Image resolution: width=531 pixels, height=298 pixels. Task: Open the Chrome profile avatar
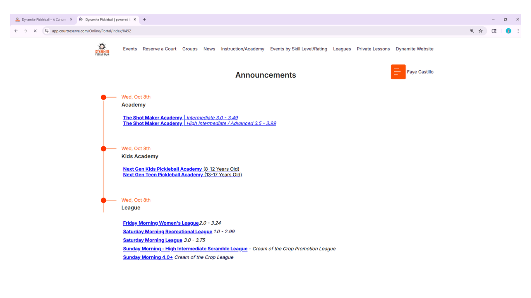click(508, 31)
